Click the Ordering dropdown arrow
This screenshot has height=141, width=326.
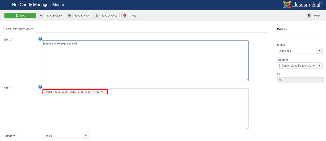tap(320, 65)
